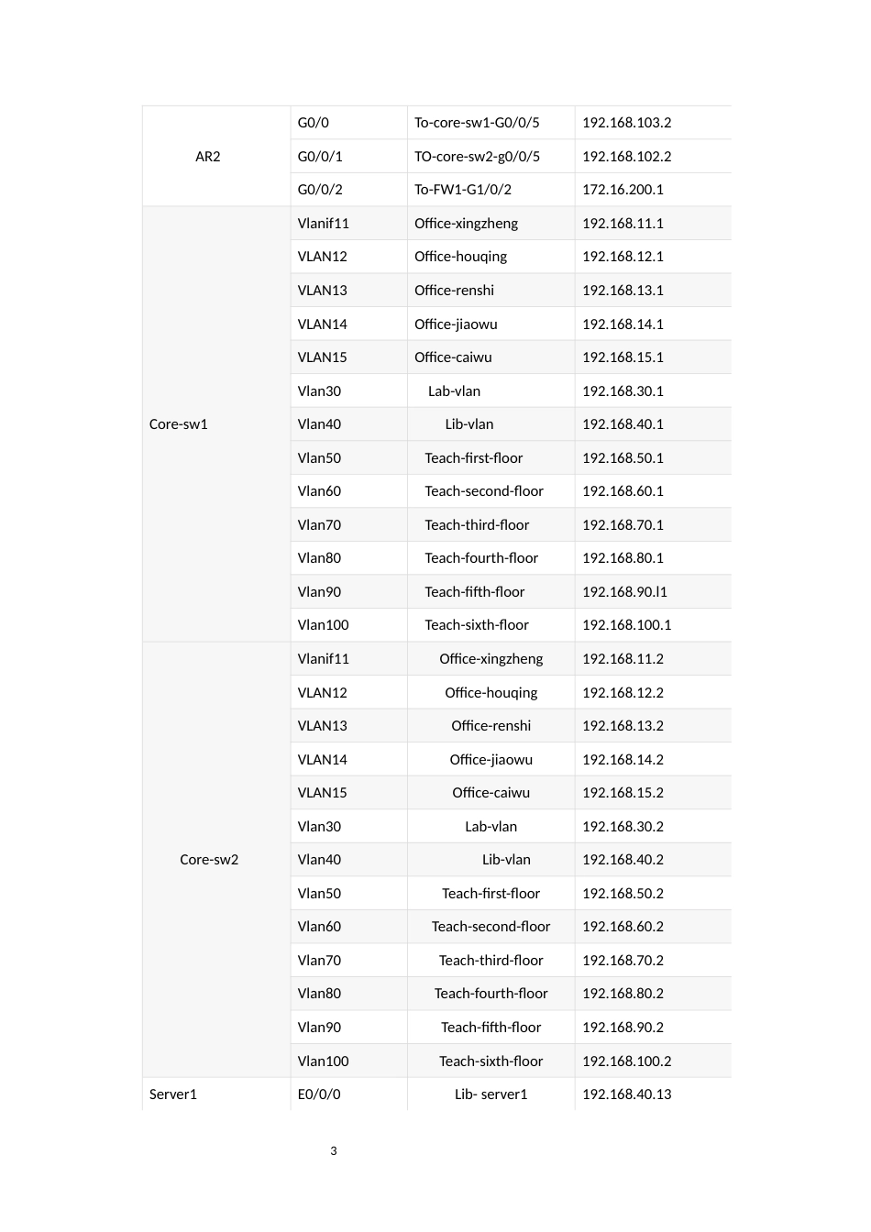Select IP address 192.168.102.2
Image resolution: width=871 pixels, height=1232 pixels.
[x=627, y=157]
